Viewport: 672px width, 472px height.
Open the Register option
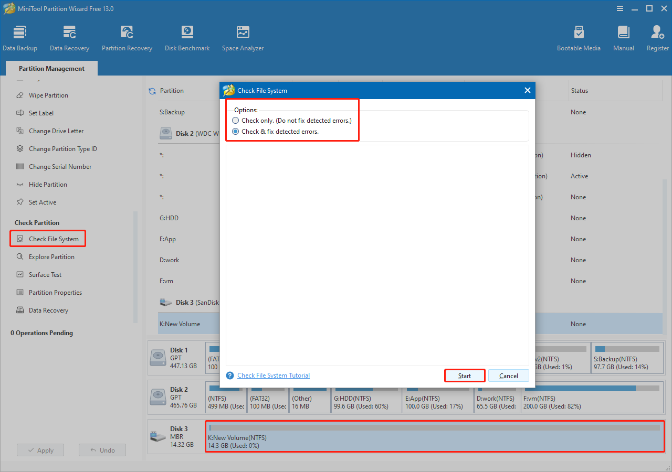[657, 37]
